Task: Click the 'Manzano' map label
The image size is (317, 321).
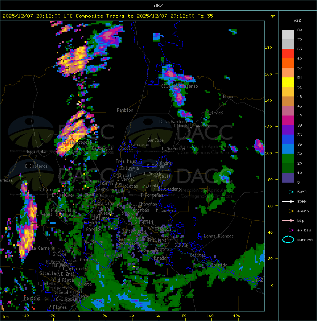Action: click(32, 298)
